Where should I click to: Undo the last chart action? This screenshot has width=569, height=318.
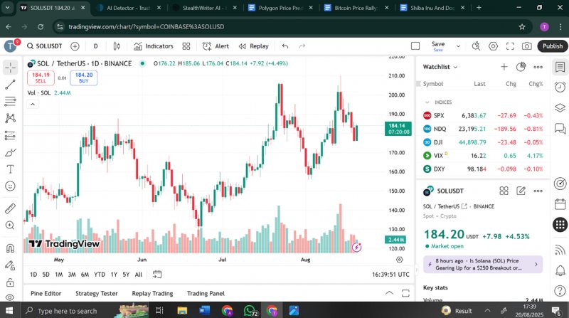pos(285,46)
